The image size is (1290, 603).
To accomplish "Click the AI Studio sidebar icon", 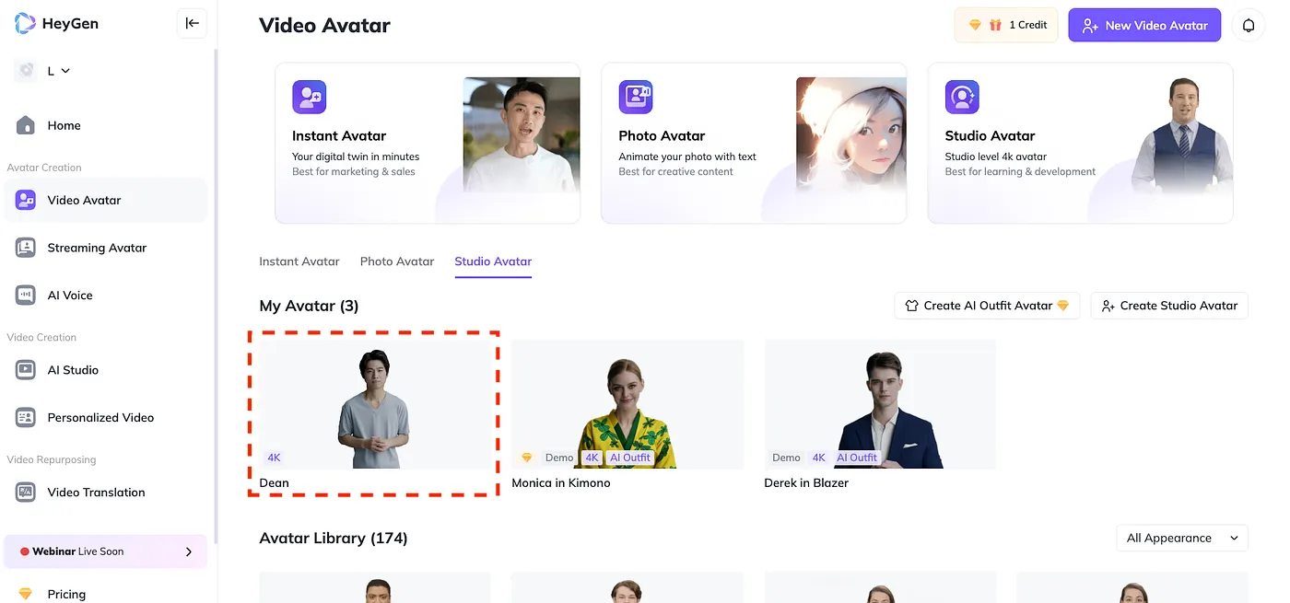I will [26, 370].
